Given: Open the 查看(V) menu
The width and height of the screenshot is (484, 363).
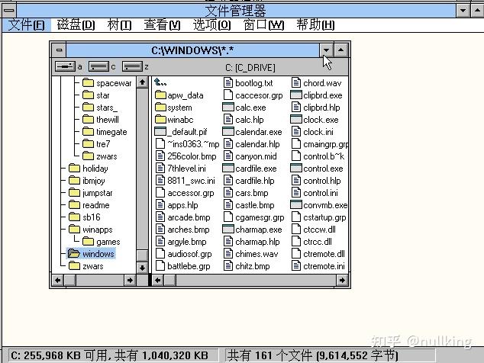Looking at the screenshot, I should tap(162, 25).
